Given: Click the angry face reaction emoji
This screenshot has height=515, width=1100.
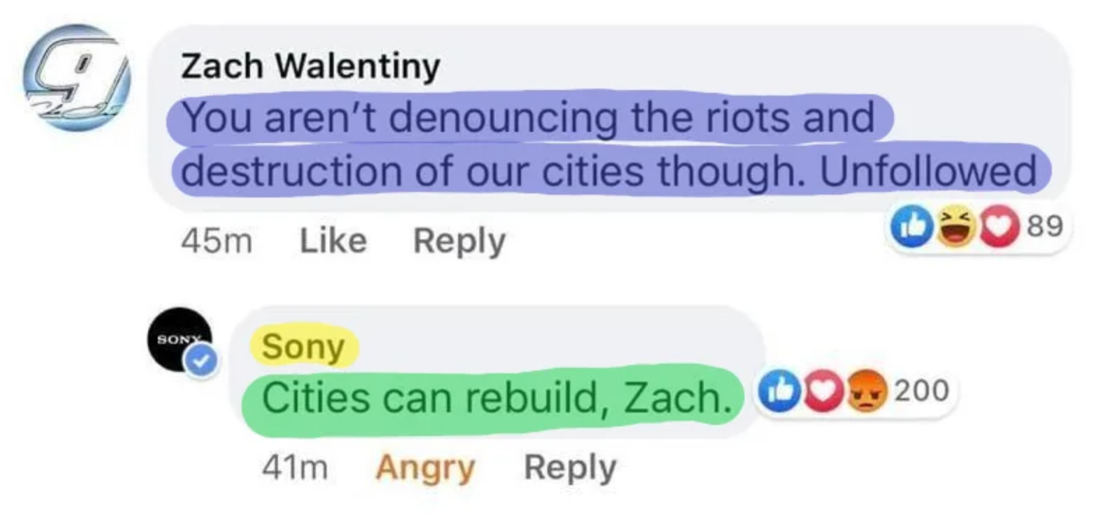Looking at the screenshot, I should (866, 391).
